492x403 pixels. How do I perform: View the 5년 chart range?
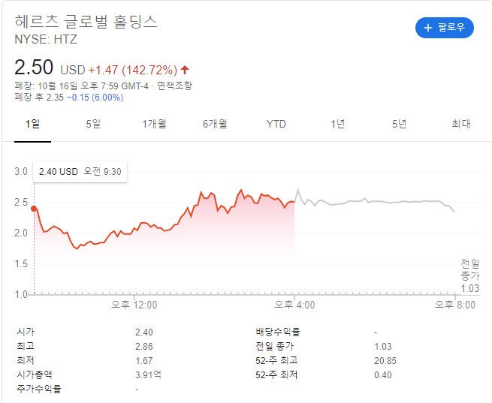coord(399,124)
